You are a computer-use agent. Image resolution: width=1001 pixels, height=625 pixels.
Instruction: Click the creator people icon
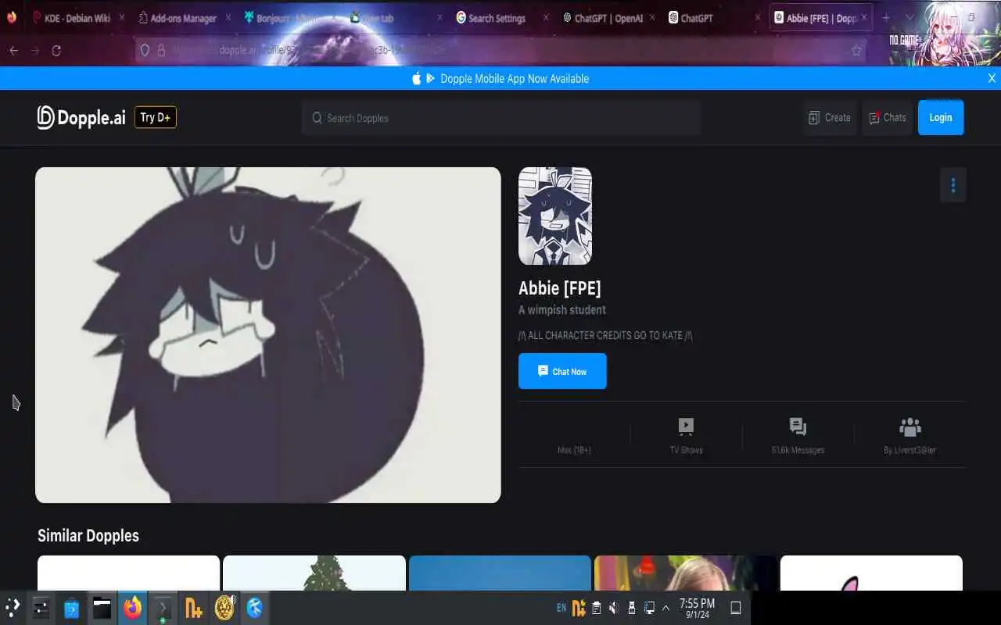click(910, 427)
